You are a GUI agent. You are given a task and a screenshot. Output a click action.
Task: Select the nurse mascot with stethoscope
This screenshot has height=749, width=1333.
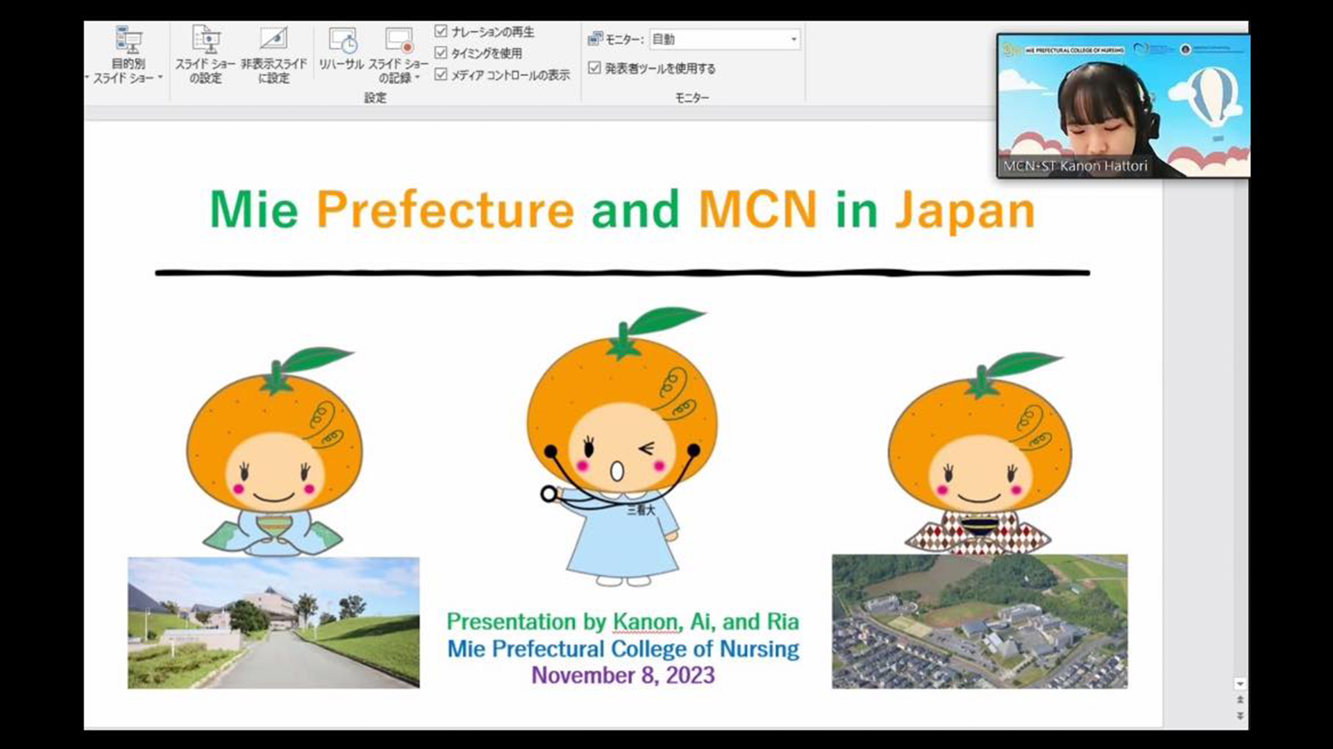[622, 447]
